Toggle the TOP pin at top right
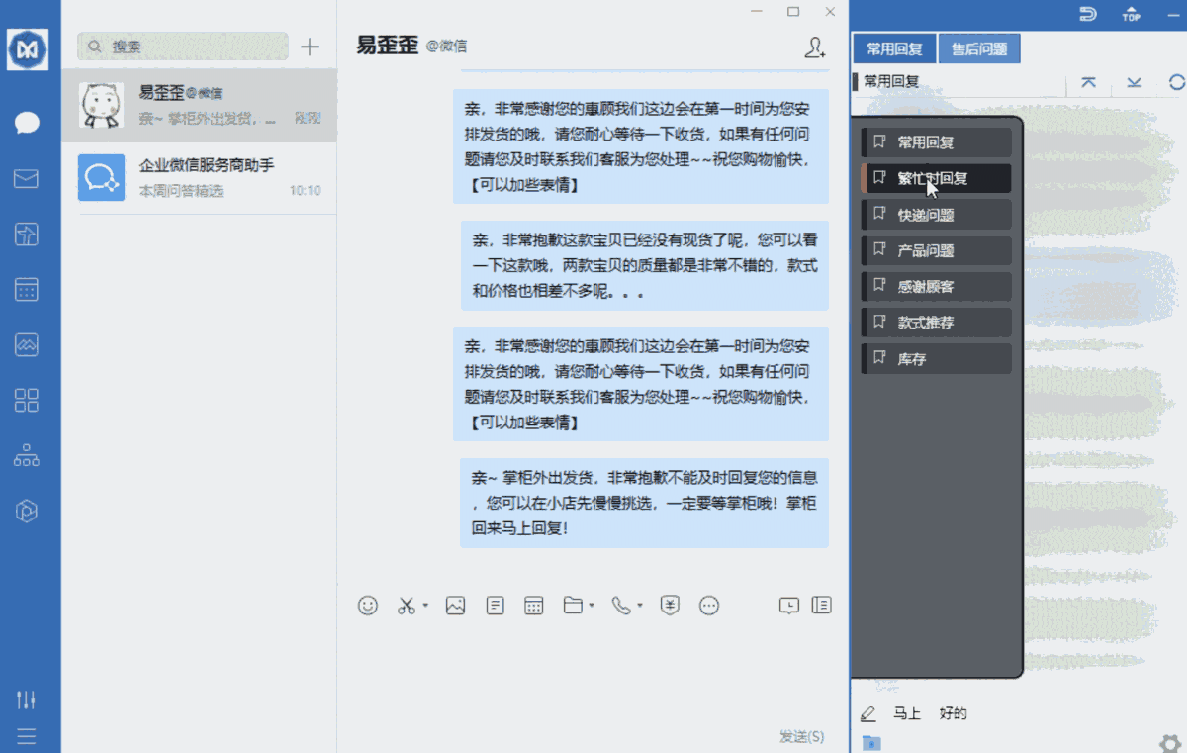 click(x=1131, y=13)
